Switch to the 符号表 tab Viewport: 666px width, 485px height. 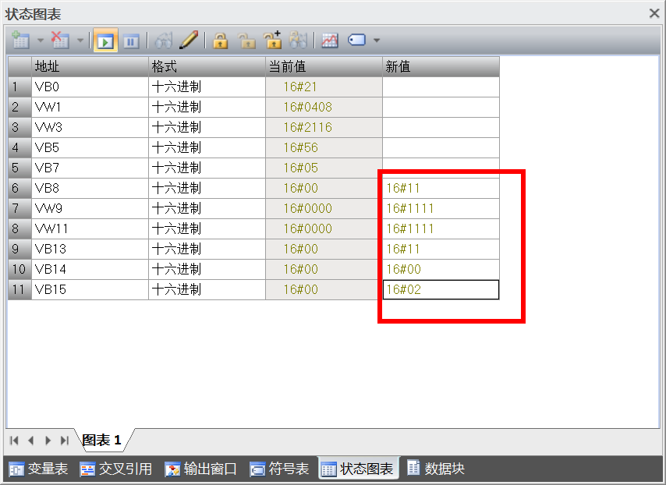tap(279, 469)
